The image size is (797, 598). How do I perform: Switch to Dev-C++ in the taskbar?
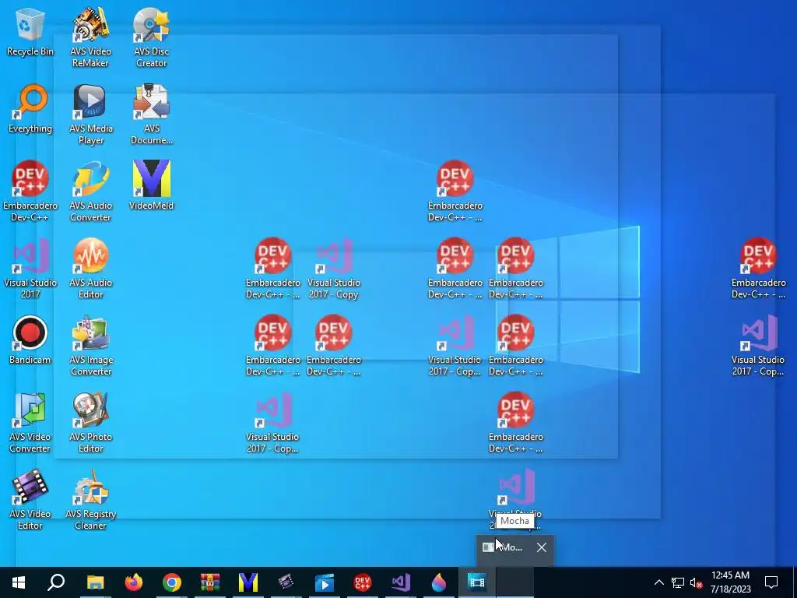coord(363,582)
